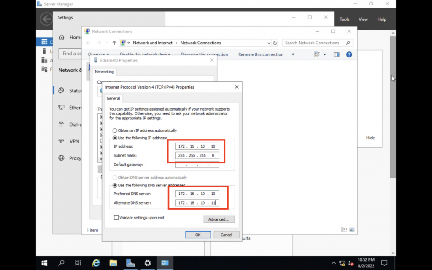Toggle the preview pane icon
Image resolution: width=432 pixels, height=270 pixels.
pyautogui.click(x=336, y=54)
